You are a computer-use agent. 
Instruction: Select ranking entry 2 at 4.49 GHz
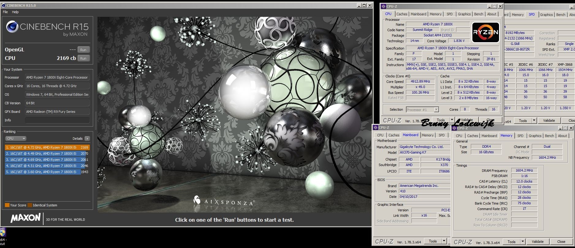(x=47, y=154)
